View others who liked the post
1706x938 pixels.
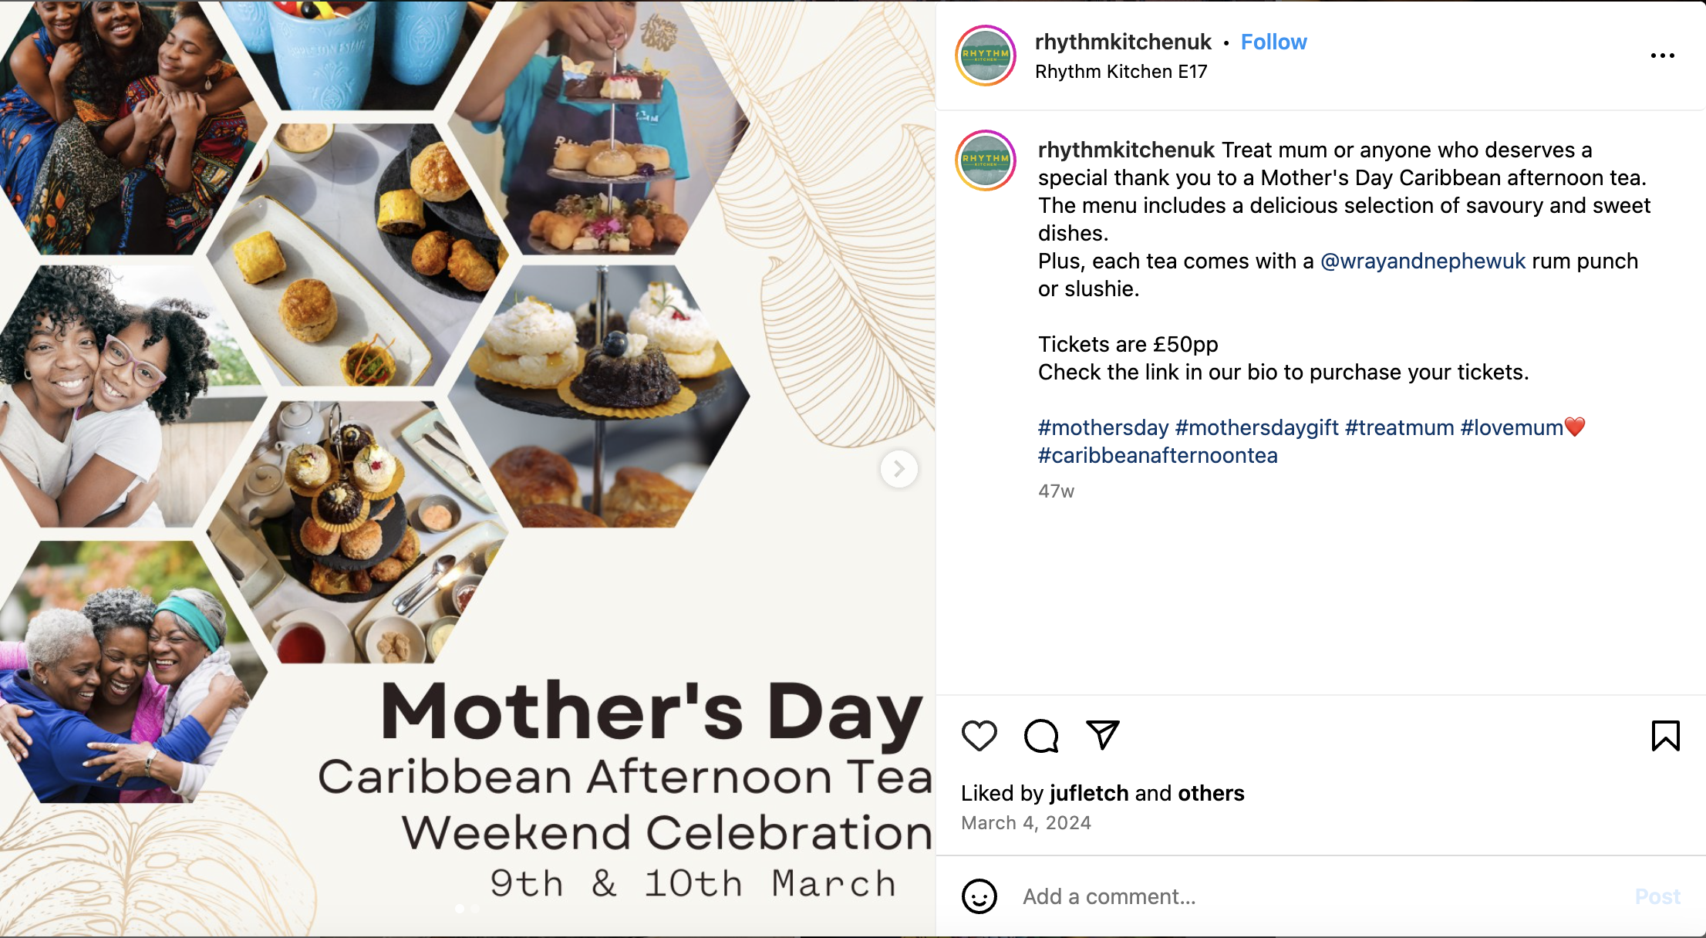tap(1211, 793)
